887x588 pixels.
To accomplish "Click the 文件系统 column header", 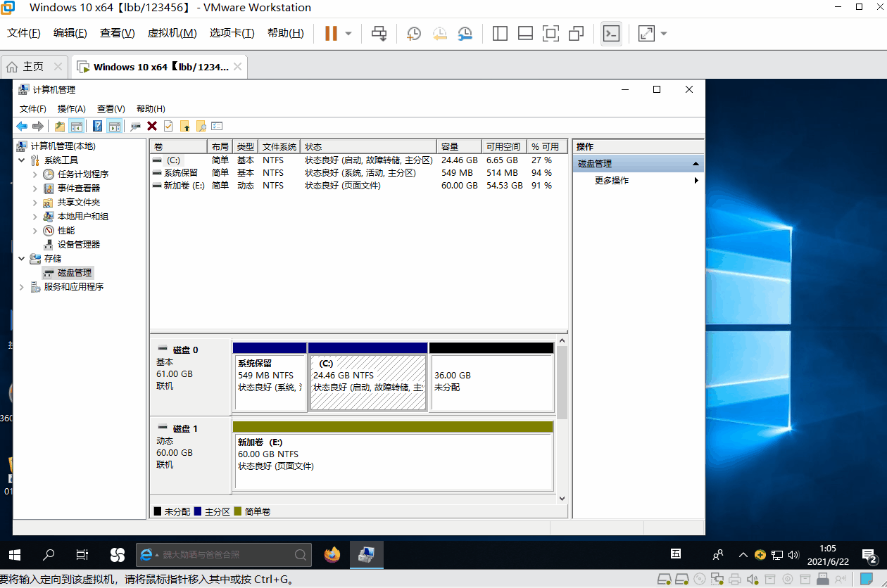I will [279, 147].
